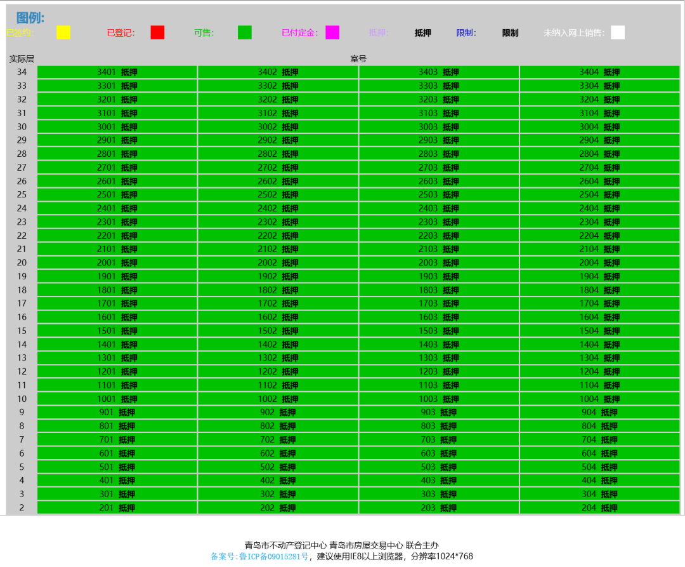Open room 2403 details

(439, 208)
